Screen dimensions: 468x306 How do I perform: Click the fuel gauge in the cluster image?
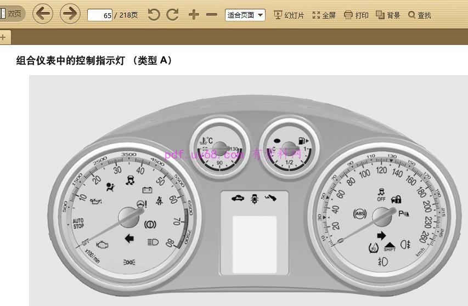tap(288, 148)
